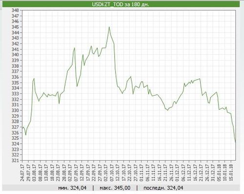Click the 321 value on the y-axis
This screenshot has width=244, height=194.
point(15,160)
